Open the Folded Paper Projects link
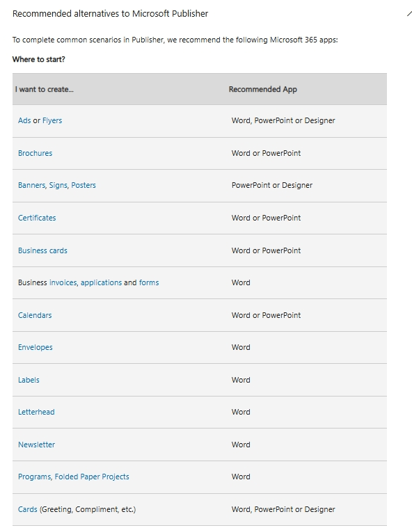 coord(92,477)
